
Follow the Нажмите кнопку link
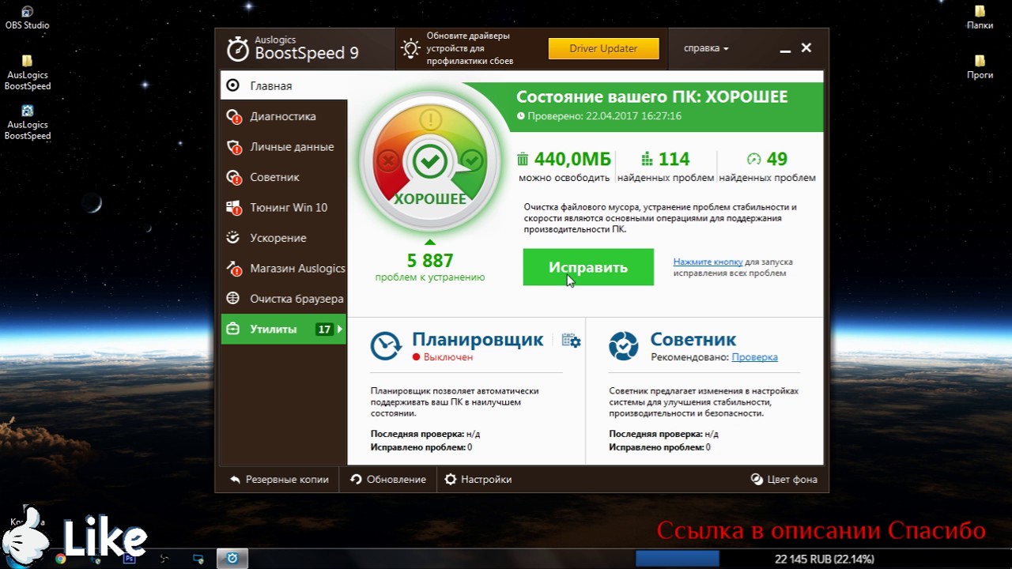tap(708, 262)
